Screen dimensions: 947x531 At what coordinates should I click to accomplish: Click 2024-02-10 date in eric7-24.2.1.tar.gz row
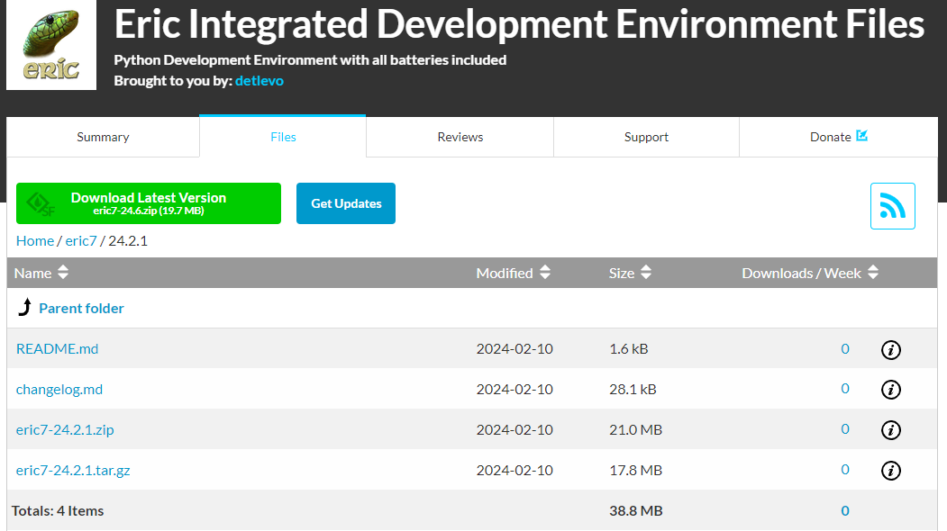pos(514,470)
